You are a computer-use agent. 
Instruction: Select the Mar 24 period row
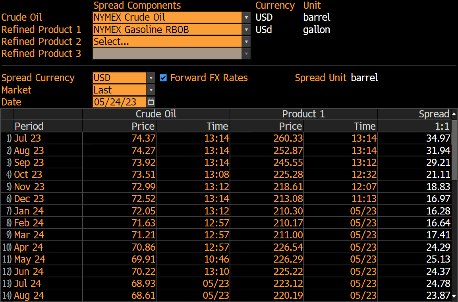click(x=226, y=235)
